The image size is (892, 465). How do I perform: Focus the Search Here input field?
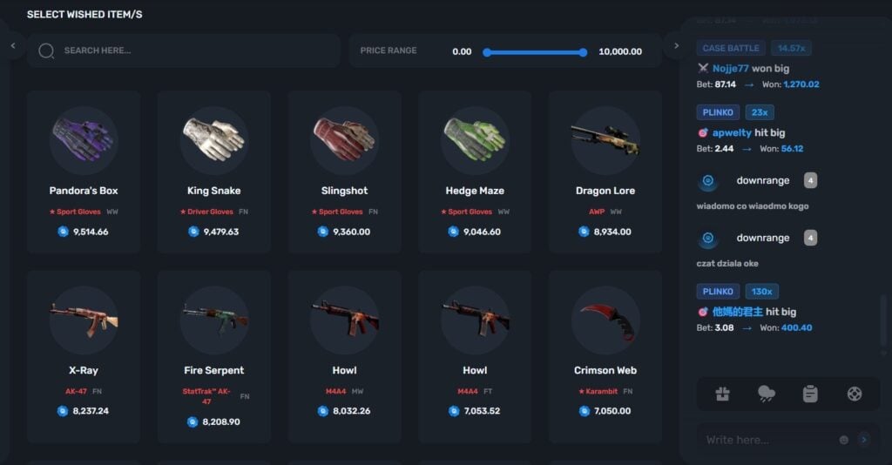(183, 51)
